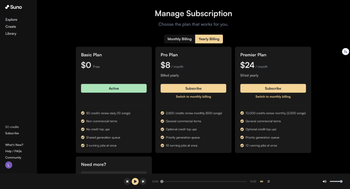Switch Premier Plan to monthly billing
Image resolution: width=350 pixels, height=189 pixels.
273,97
